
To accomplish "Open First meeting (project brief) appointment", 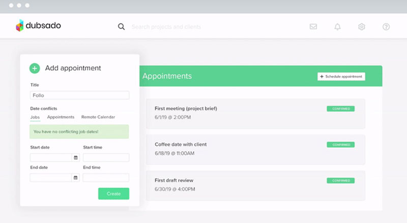I will (255, 114).
